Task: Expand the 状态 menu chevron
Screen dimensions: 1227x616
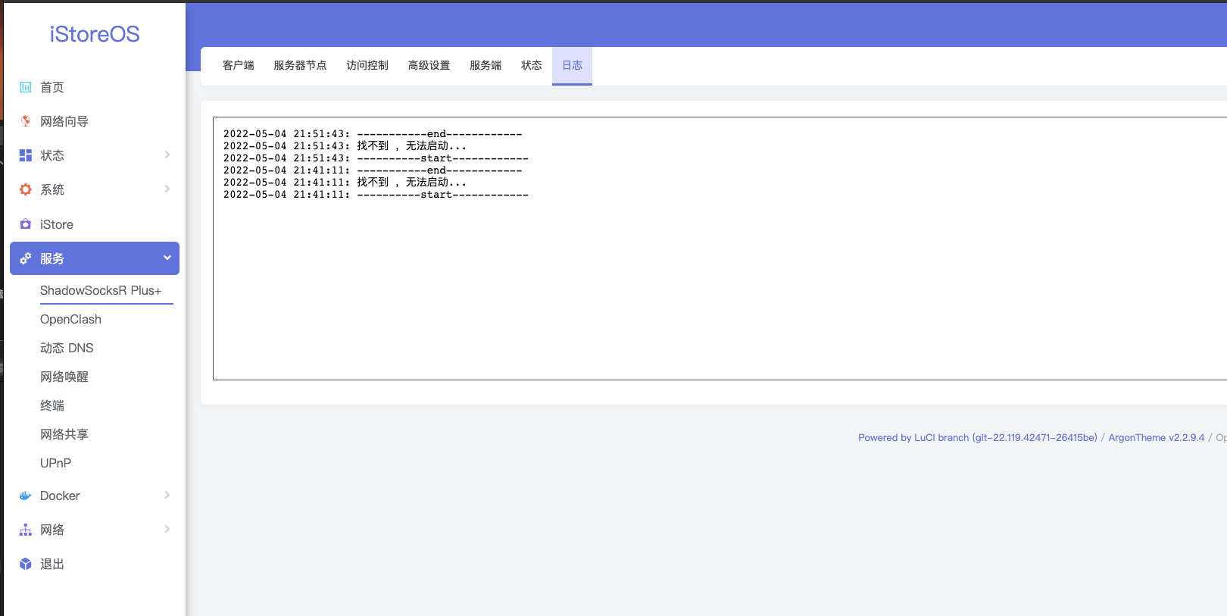Action: [x=167, y=155]
